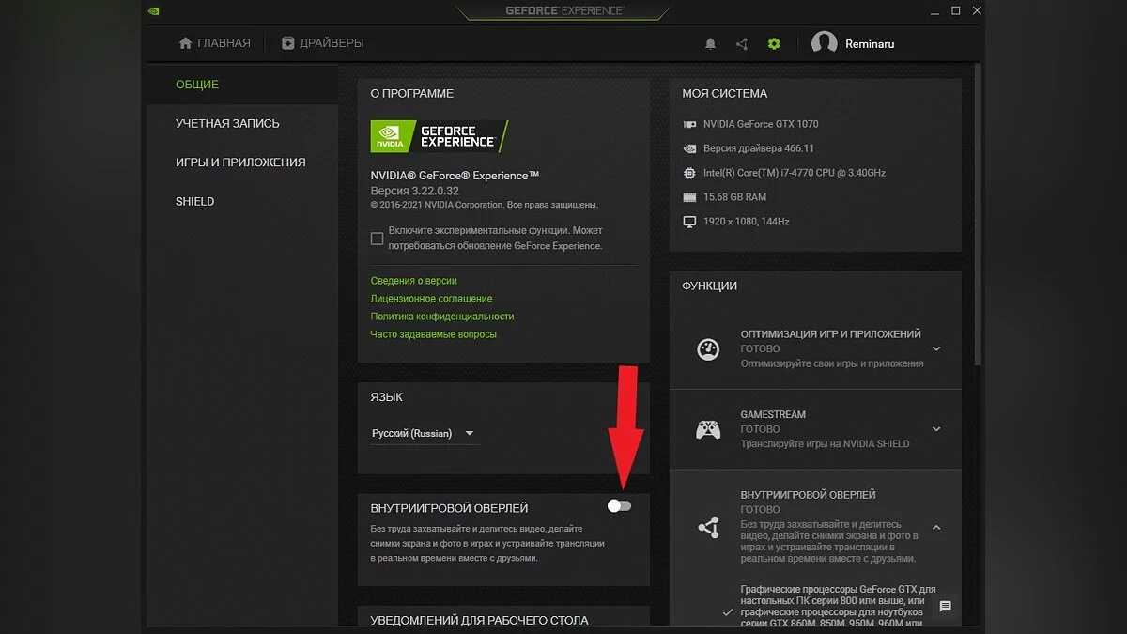The image size is (1127, 634).
Task: Open settings via green gear icon
Action: (x=774, y=43)
